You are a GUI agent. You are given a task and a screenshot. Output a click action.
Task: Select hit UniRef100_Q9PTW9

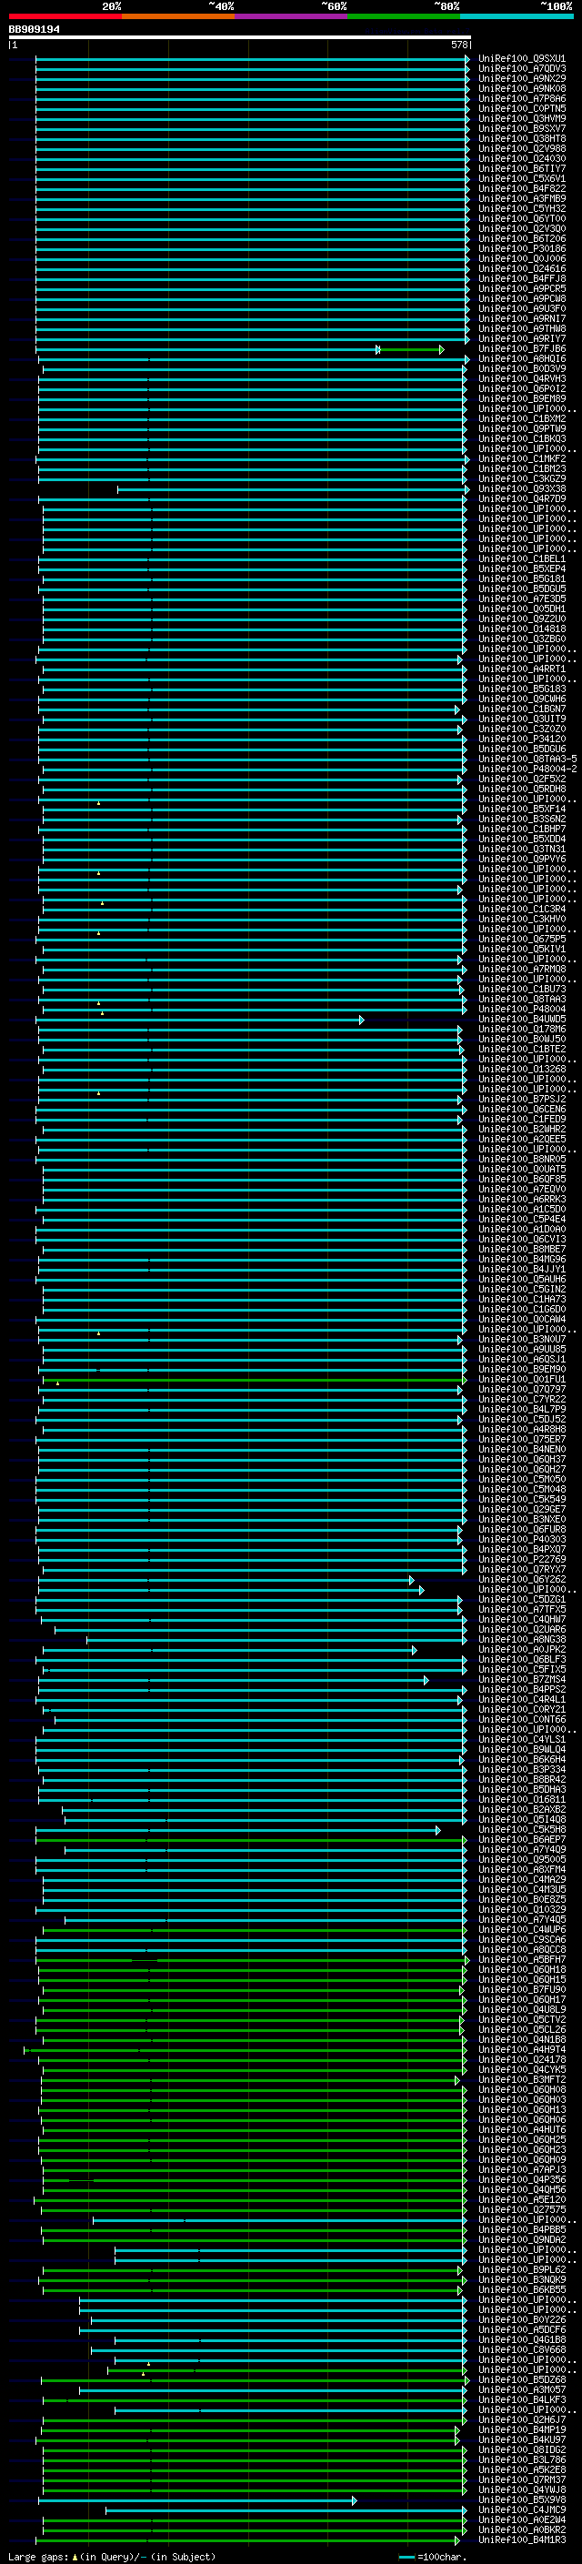pyautogui.click(x=521, y=429)
